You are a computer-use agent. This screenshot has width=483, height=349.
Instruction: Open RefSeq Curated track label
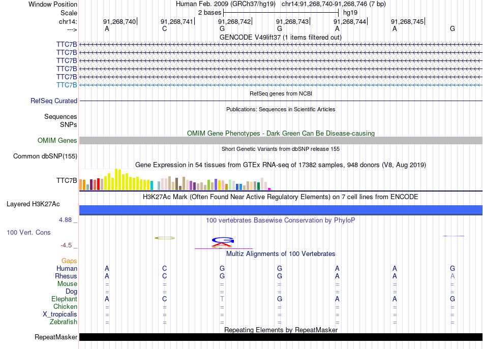[x=54, y=101]
